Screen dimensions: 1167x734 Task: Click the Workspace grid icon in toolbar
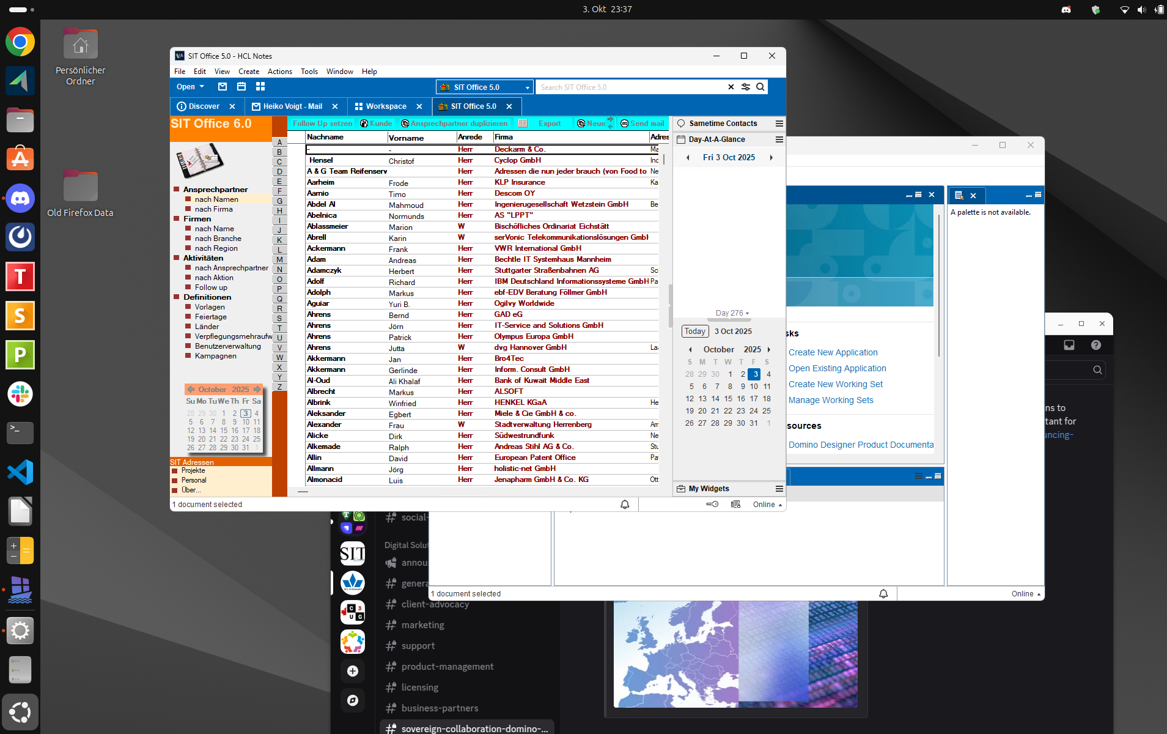pyautogui.click(x=260, y=87)
